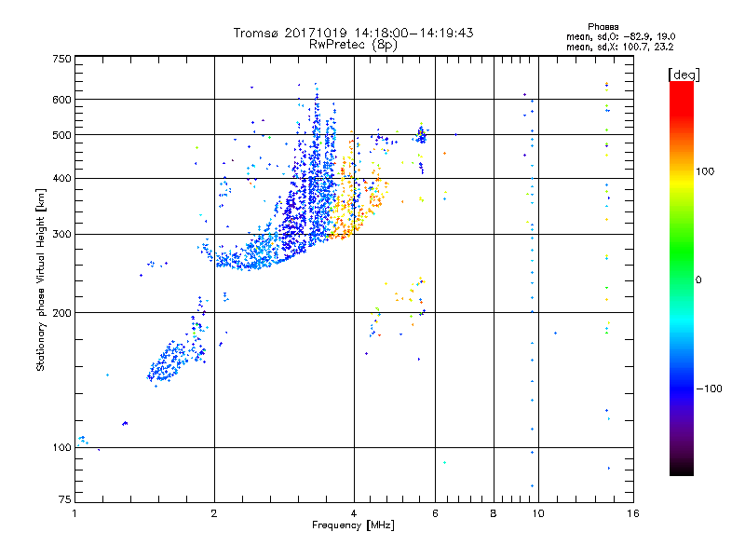Click the colorbar tick label '0'
745x559 pixels.
698,280
